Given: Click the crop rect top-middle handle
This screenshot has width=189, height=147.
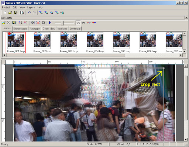Looking at the screenshot, I should (89, 68).
